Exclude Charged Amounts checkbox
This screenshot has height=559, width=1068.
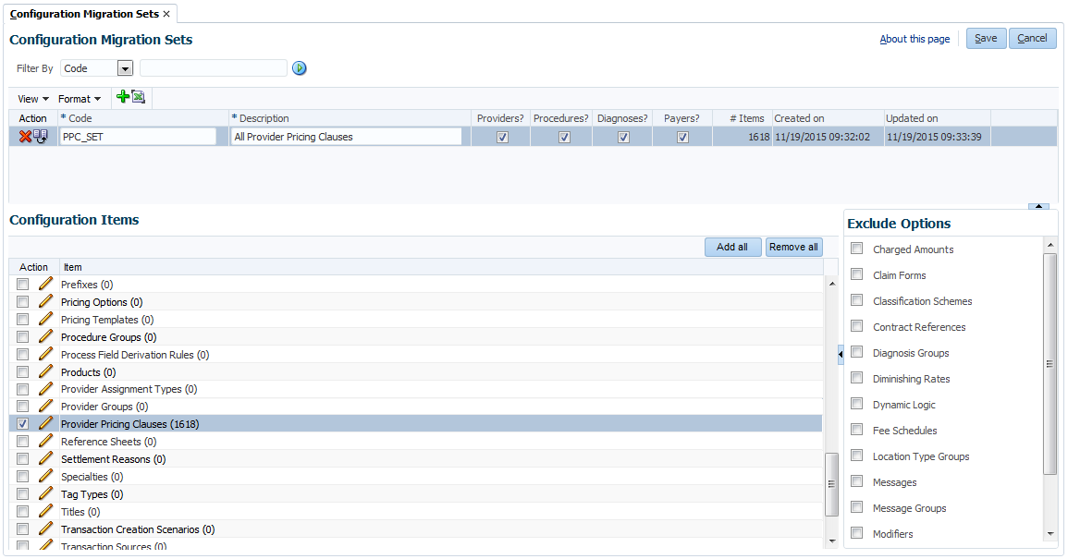857,249
